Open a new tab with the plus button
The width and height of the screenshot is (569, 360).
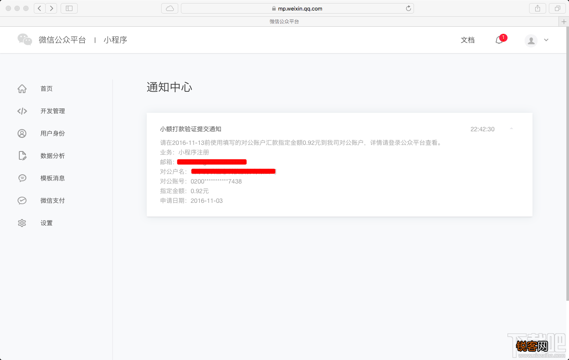point(564,22)
